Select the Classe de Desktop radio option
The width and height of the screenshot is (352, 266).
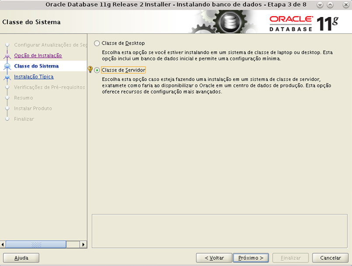97,43
